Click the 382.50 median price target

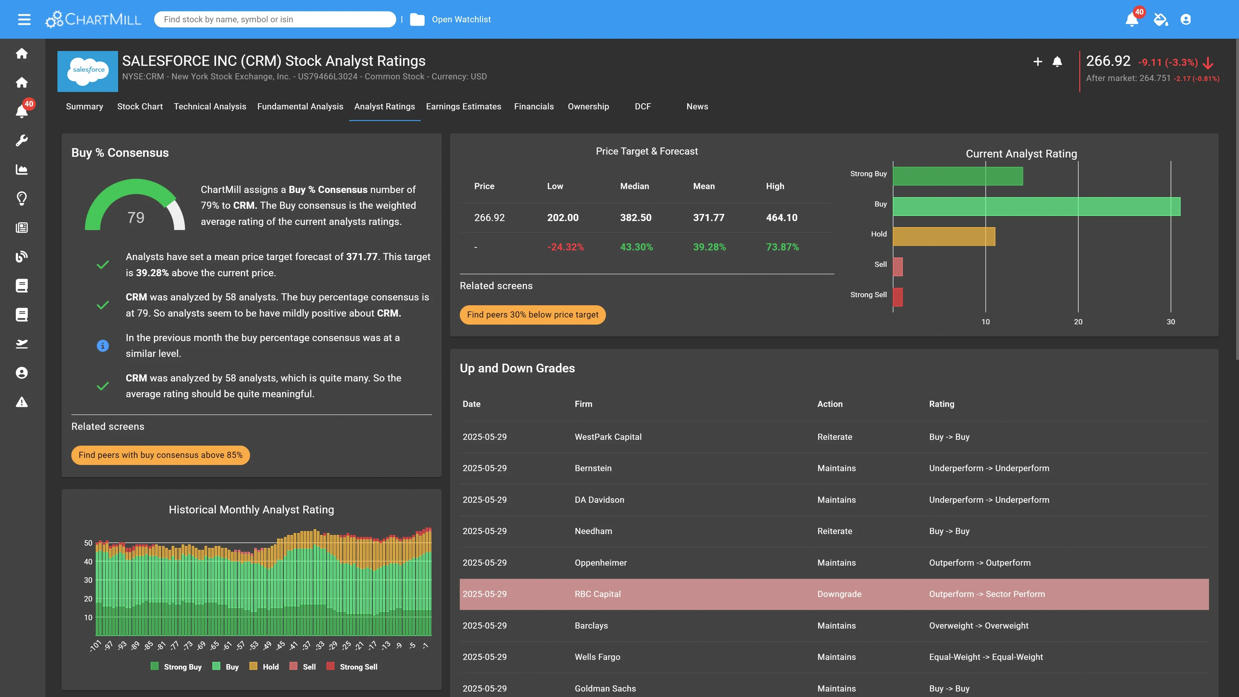click(635, 217)
